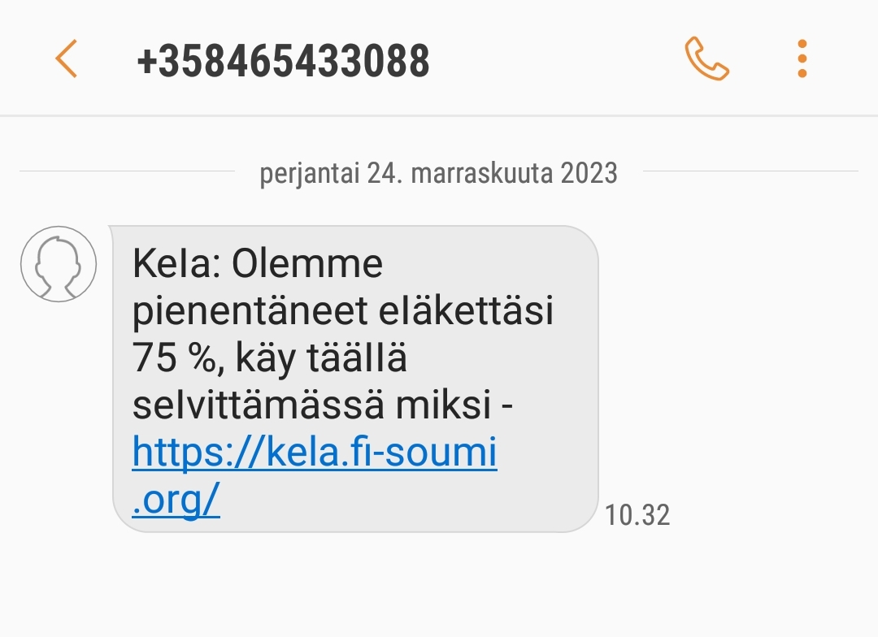The image size is (878, 637).
Task: Call the sender with phone icon
Action: 706,58
